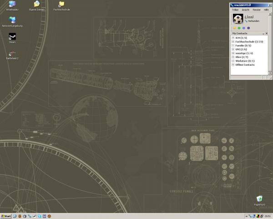Click the first quick launch icon beside Start
273x219 pixels.
point(15,216)
